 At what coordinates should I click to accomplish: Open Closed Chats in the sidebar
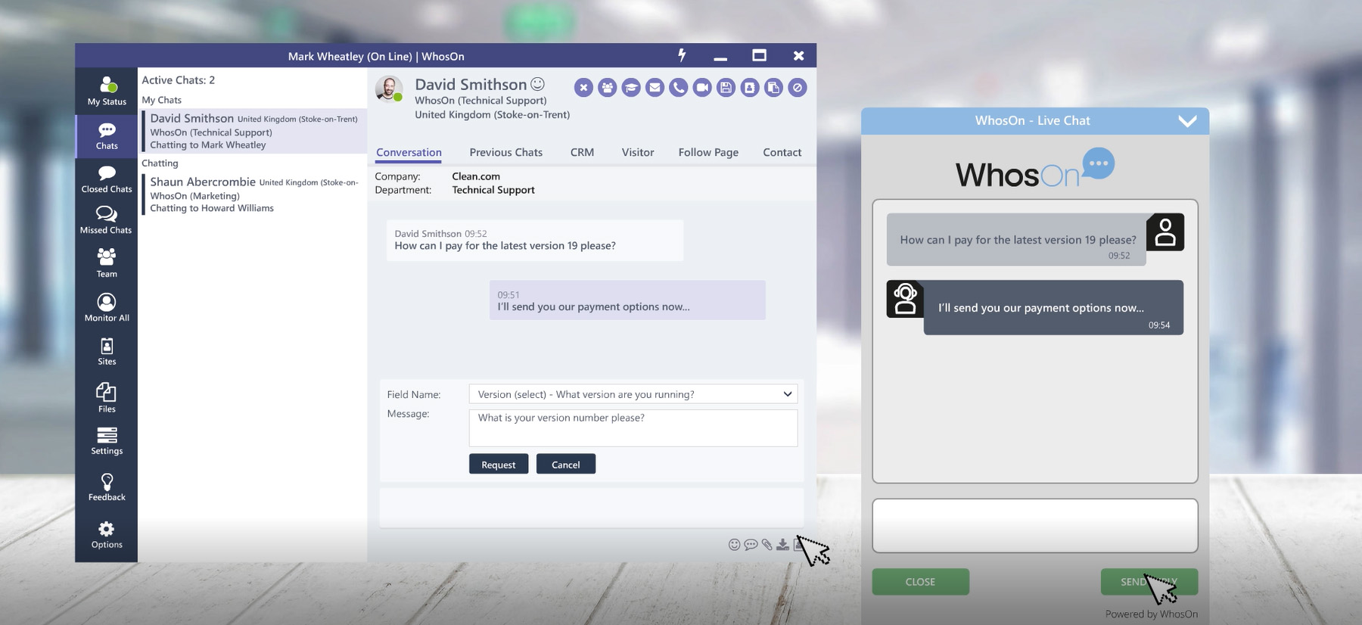click(x=107, y=179)
